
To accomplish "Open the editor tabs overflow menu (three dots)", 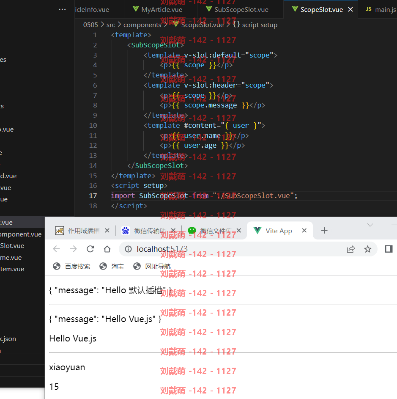I will pyautogui.click(x=62, y=9).
